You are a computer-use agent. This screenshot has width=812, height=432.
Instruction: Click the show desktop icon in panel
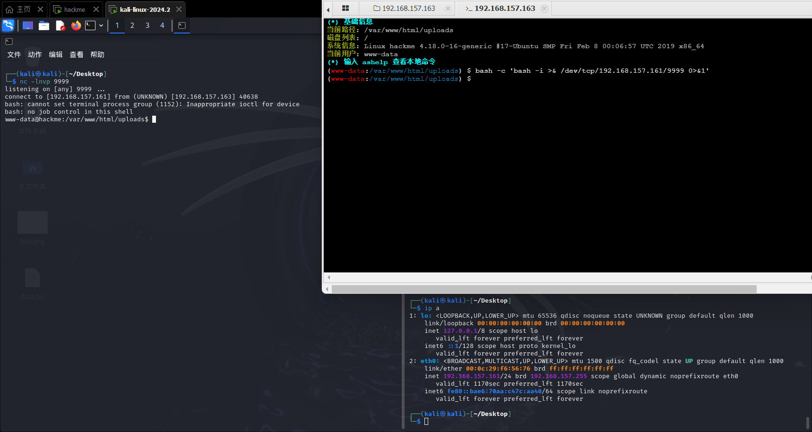[28, 25]
